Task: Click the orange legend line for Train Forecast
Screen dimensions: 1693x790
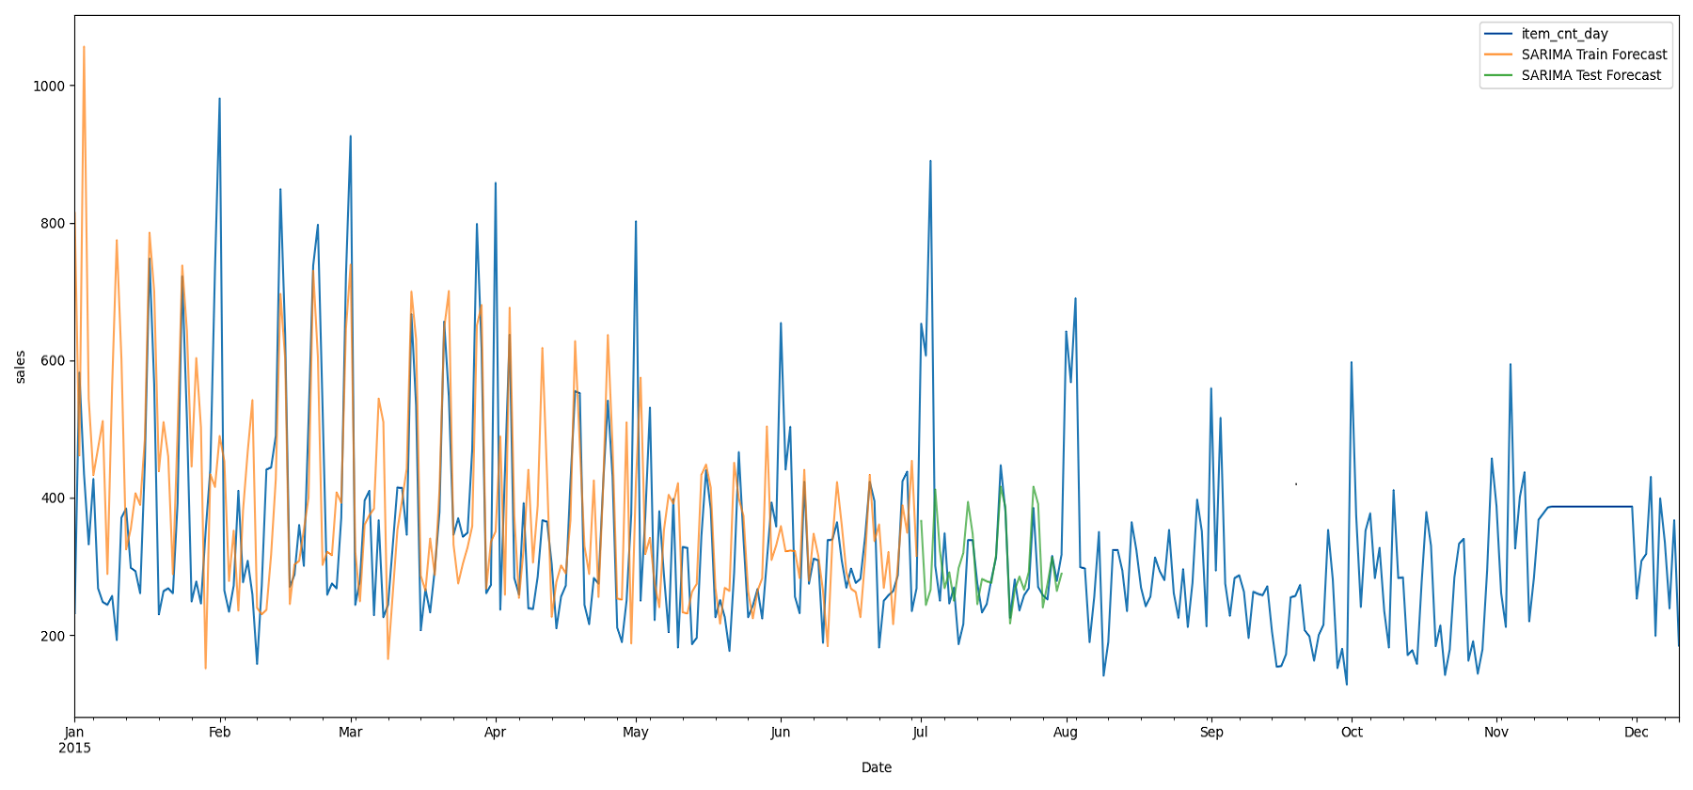Action: pyautogui.click(x=1498, y=55)
